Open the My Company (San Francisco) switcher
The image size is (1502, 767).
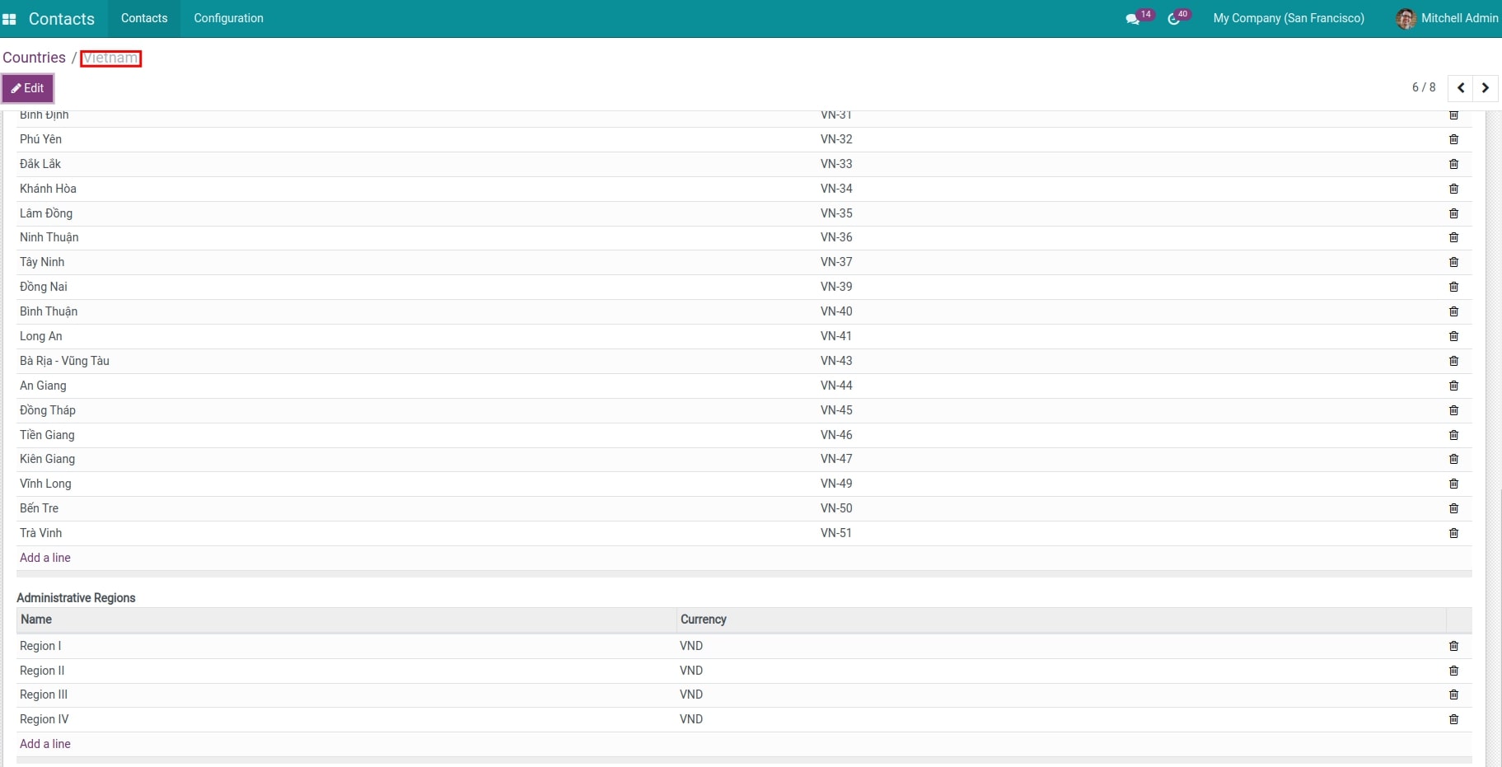pyautogui.click(x=1288, y=18)
